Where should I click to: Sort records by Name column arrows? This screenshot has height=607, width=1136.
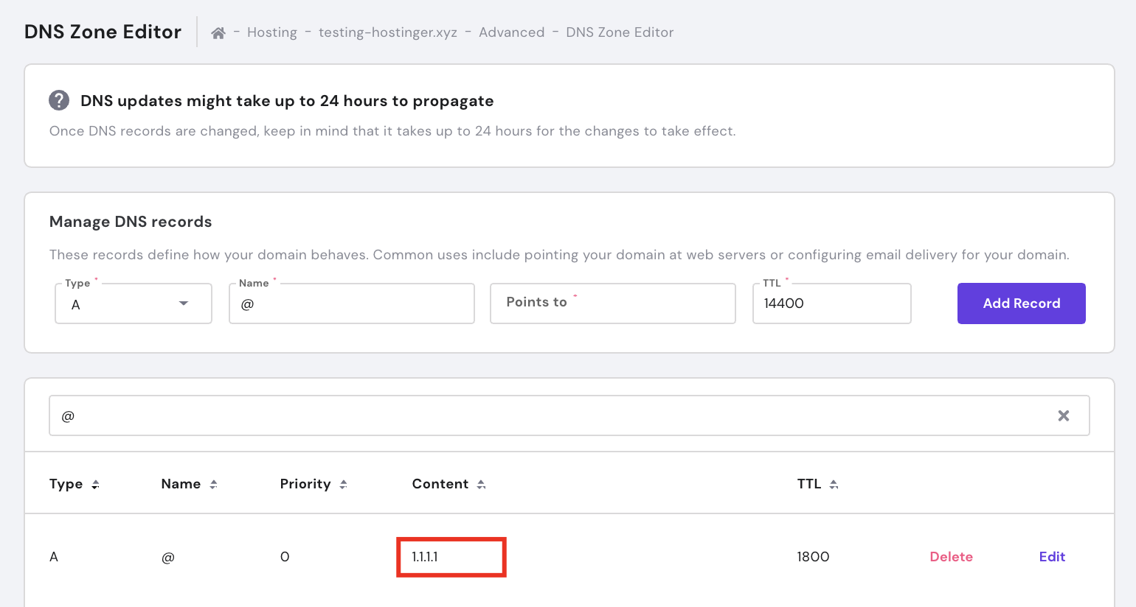coord(213,484)
